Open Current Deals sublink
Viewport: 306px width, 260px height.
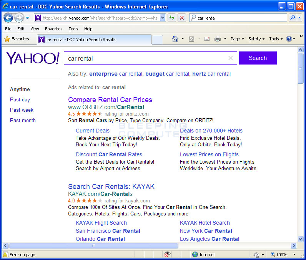tap(93, 131)
